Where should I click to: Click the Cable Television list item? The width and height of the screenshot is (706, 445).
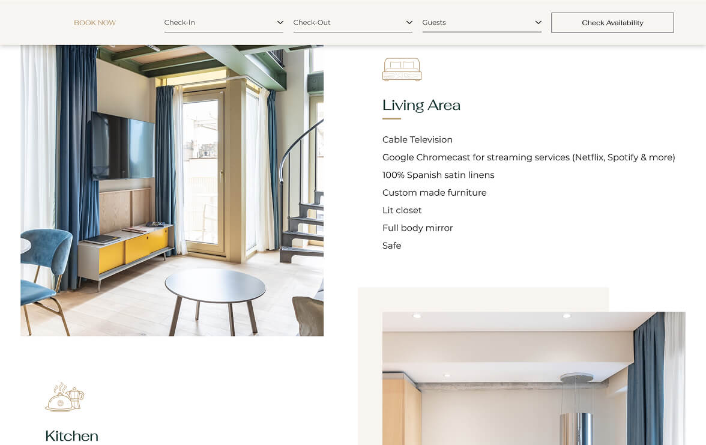click(417, 140)
